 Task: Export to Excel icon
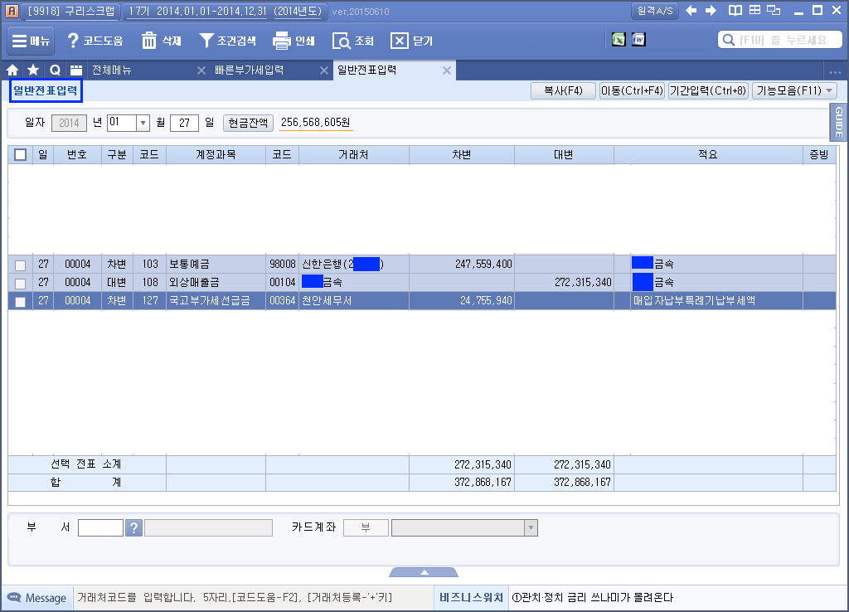(x=619, y=40)
